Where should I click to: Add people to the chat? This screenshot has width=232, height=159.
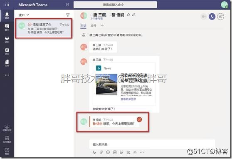click(220, 17)
